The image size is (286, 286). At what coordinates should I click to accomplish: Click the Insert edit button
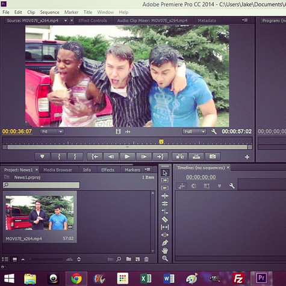click(x=179, y=156)
